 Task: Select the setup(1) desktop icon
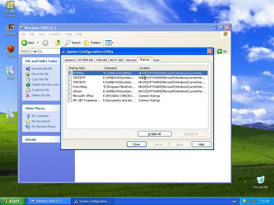(x=10, y=117)
